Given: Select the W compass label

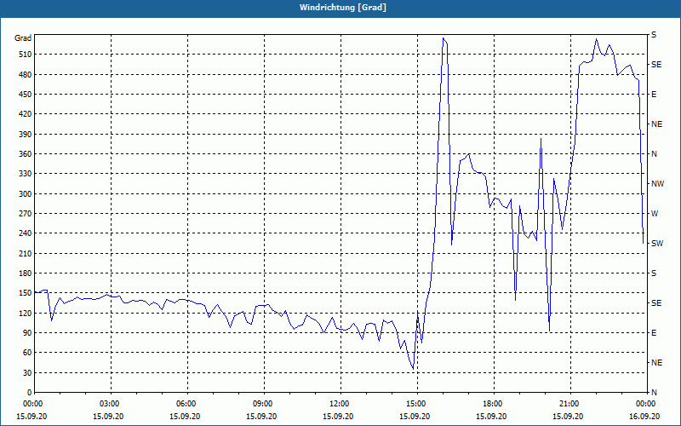Looking at the screenshot, I should tap(655, 214).
